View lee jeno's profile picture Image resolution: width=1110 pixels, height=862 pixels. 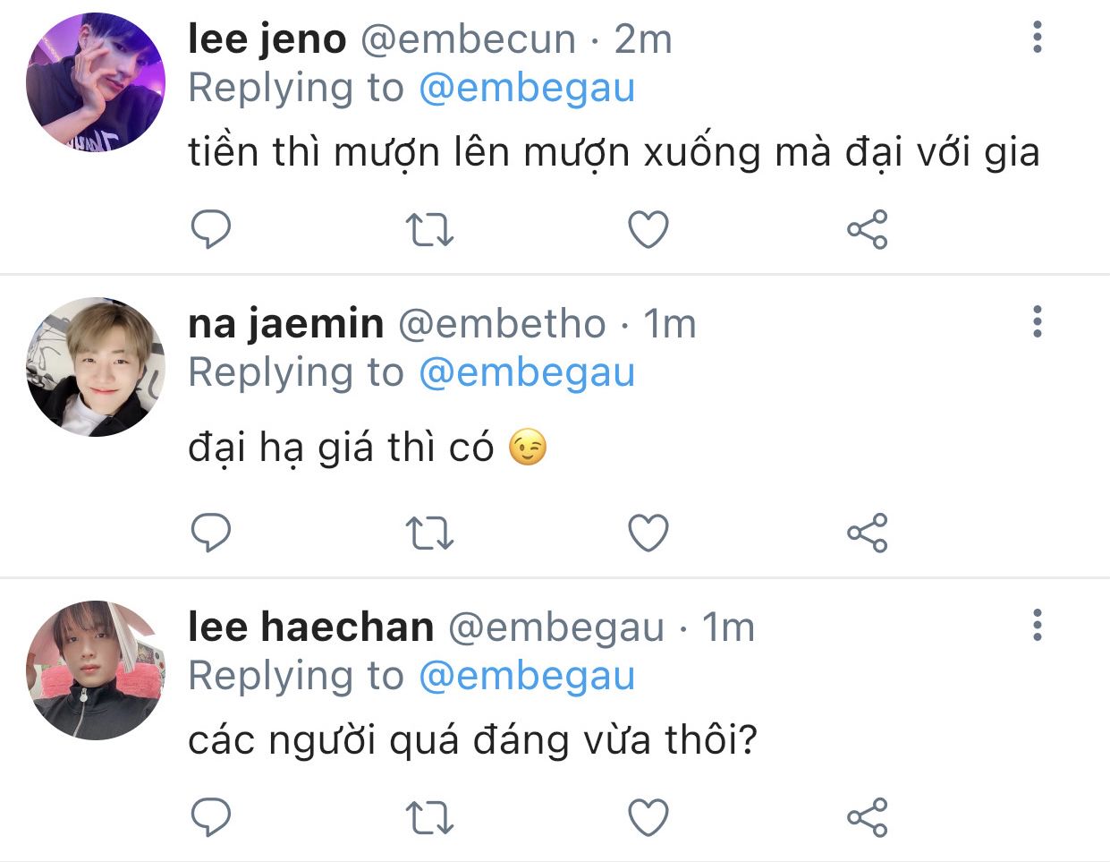[96, 81]
